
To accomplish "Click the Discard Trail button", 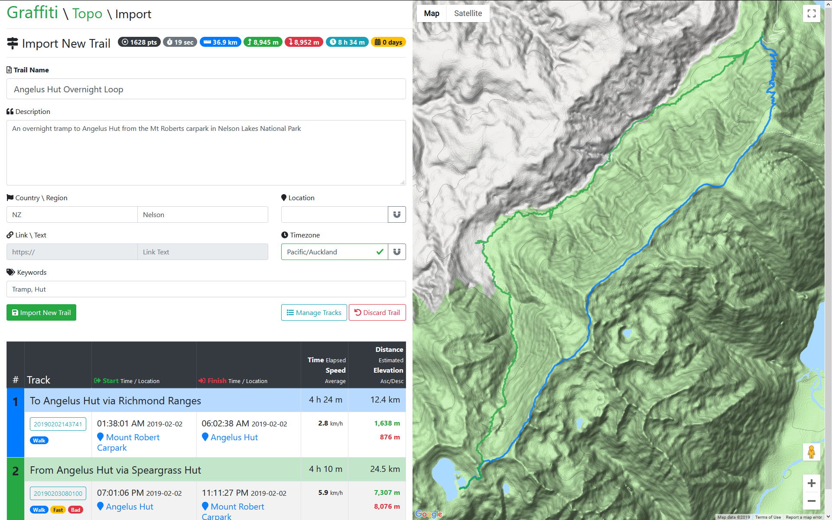I will tap(377, 312).
